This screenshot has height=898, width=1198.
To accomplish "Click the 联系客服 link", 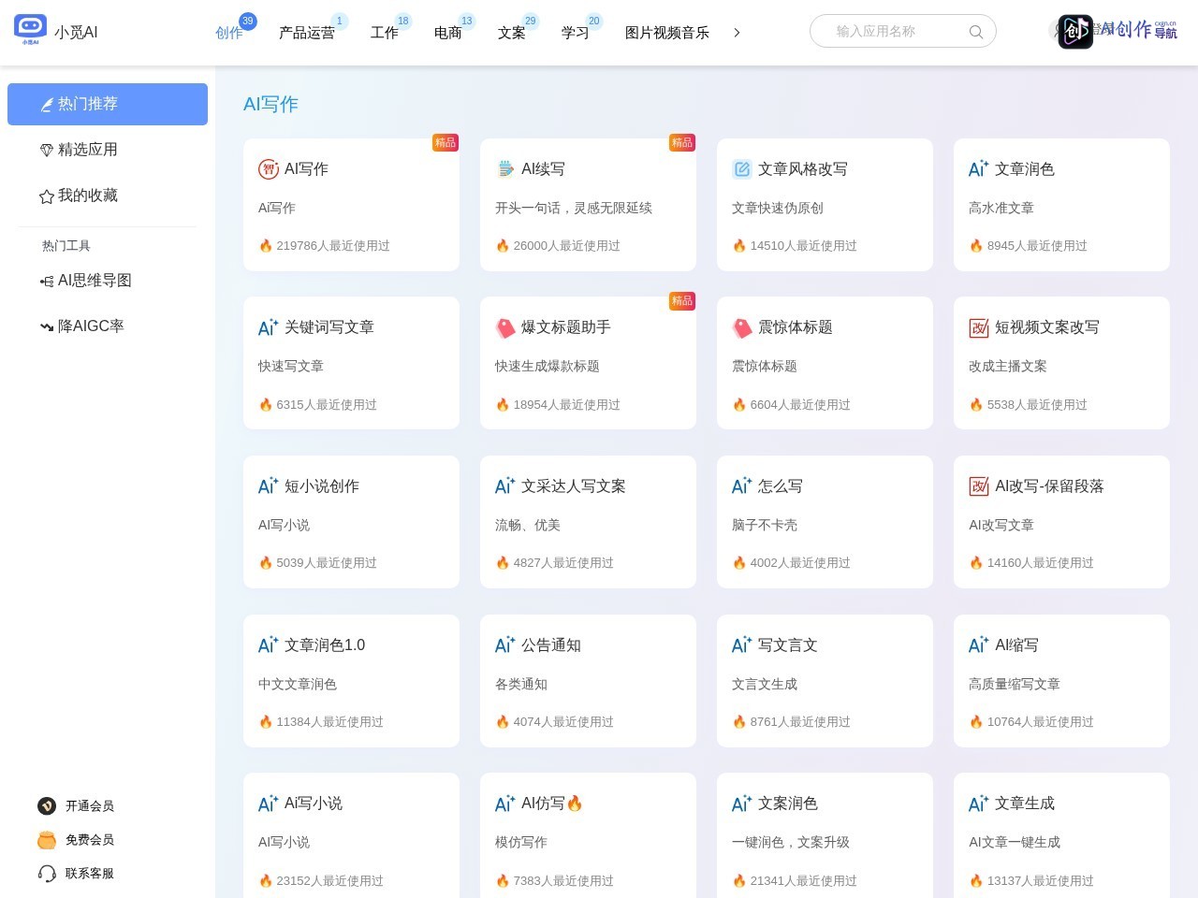I will point(90,874).
